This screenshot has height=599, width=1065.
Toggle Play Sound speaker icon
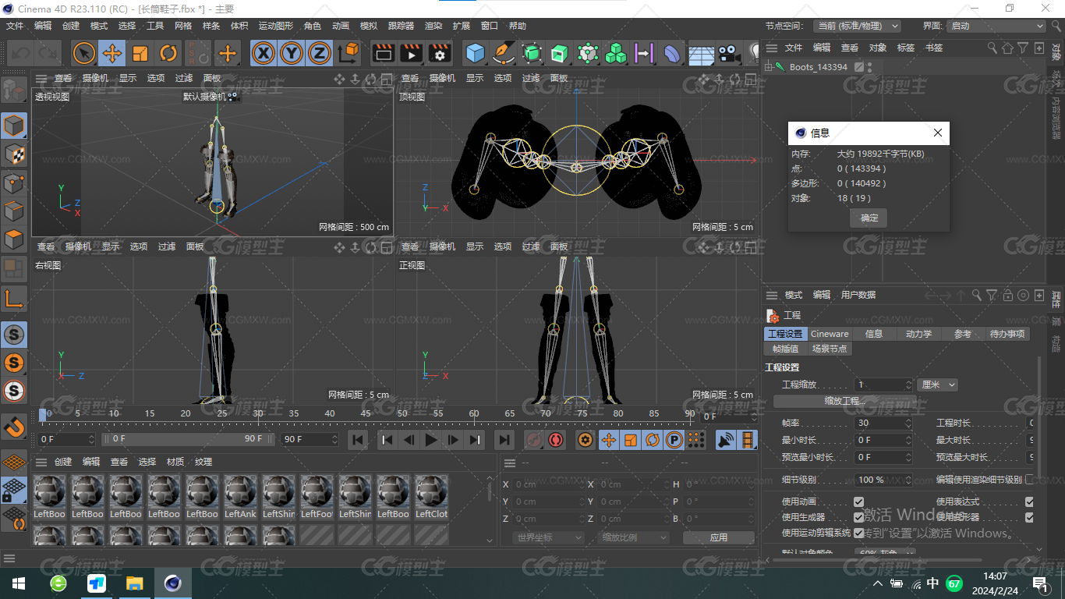725,440
